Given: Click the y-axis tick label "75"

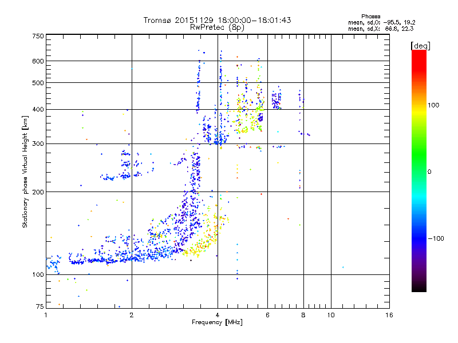Looking at the screenshot, I should (40, 306).
